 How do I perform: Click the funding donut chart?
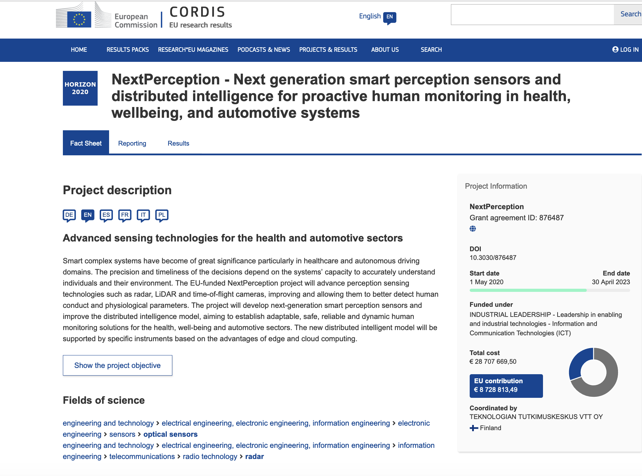tap(593, 372)
